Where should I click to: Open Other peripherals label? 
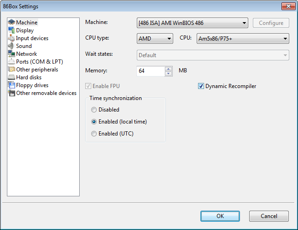tap(37, 70)
